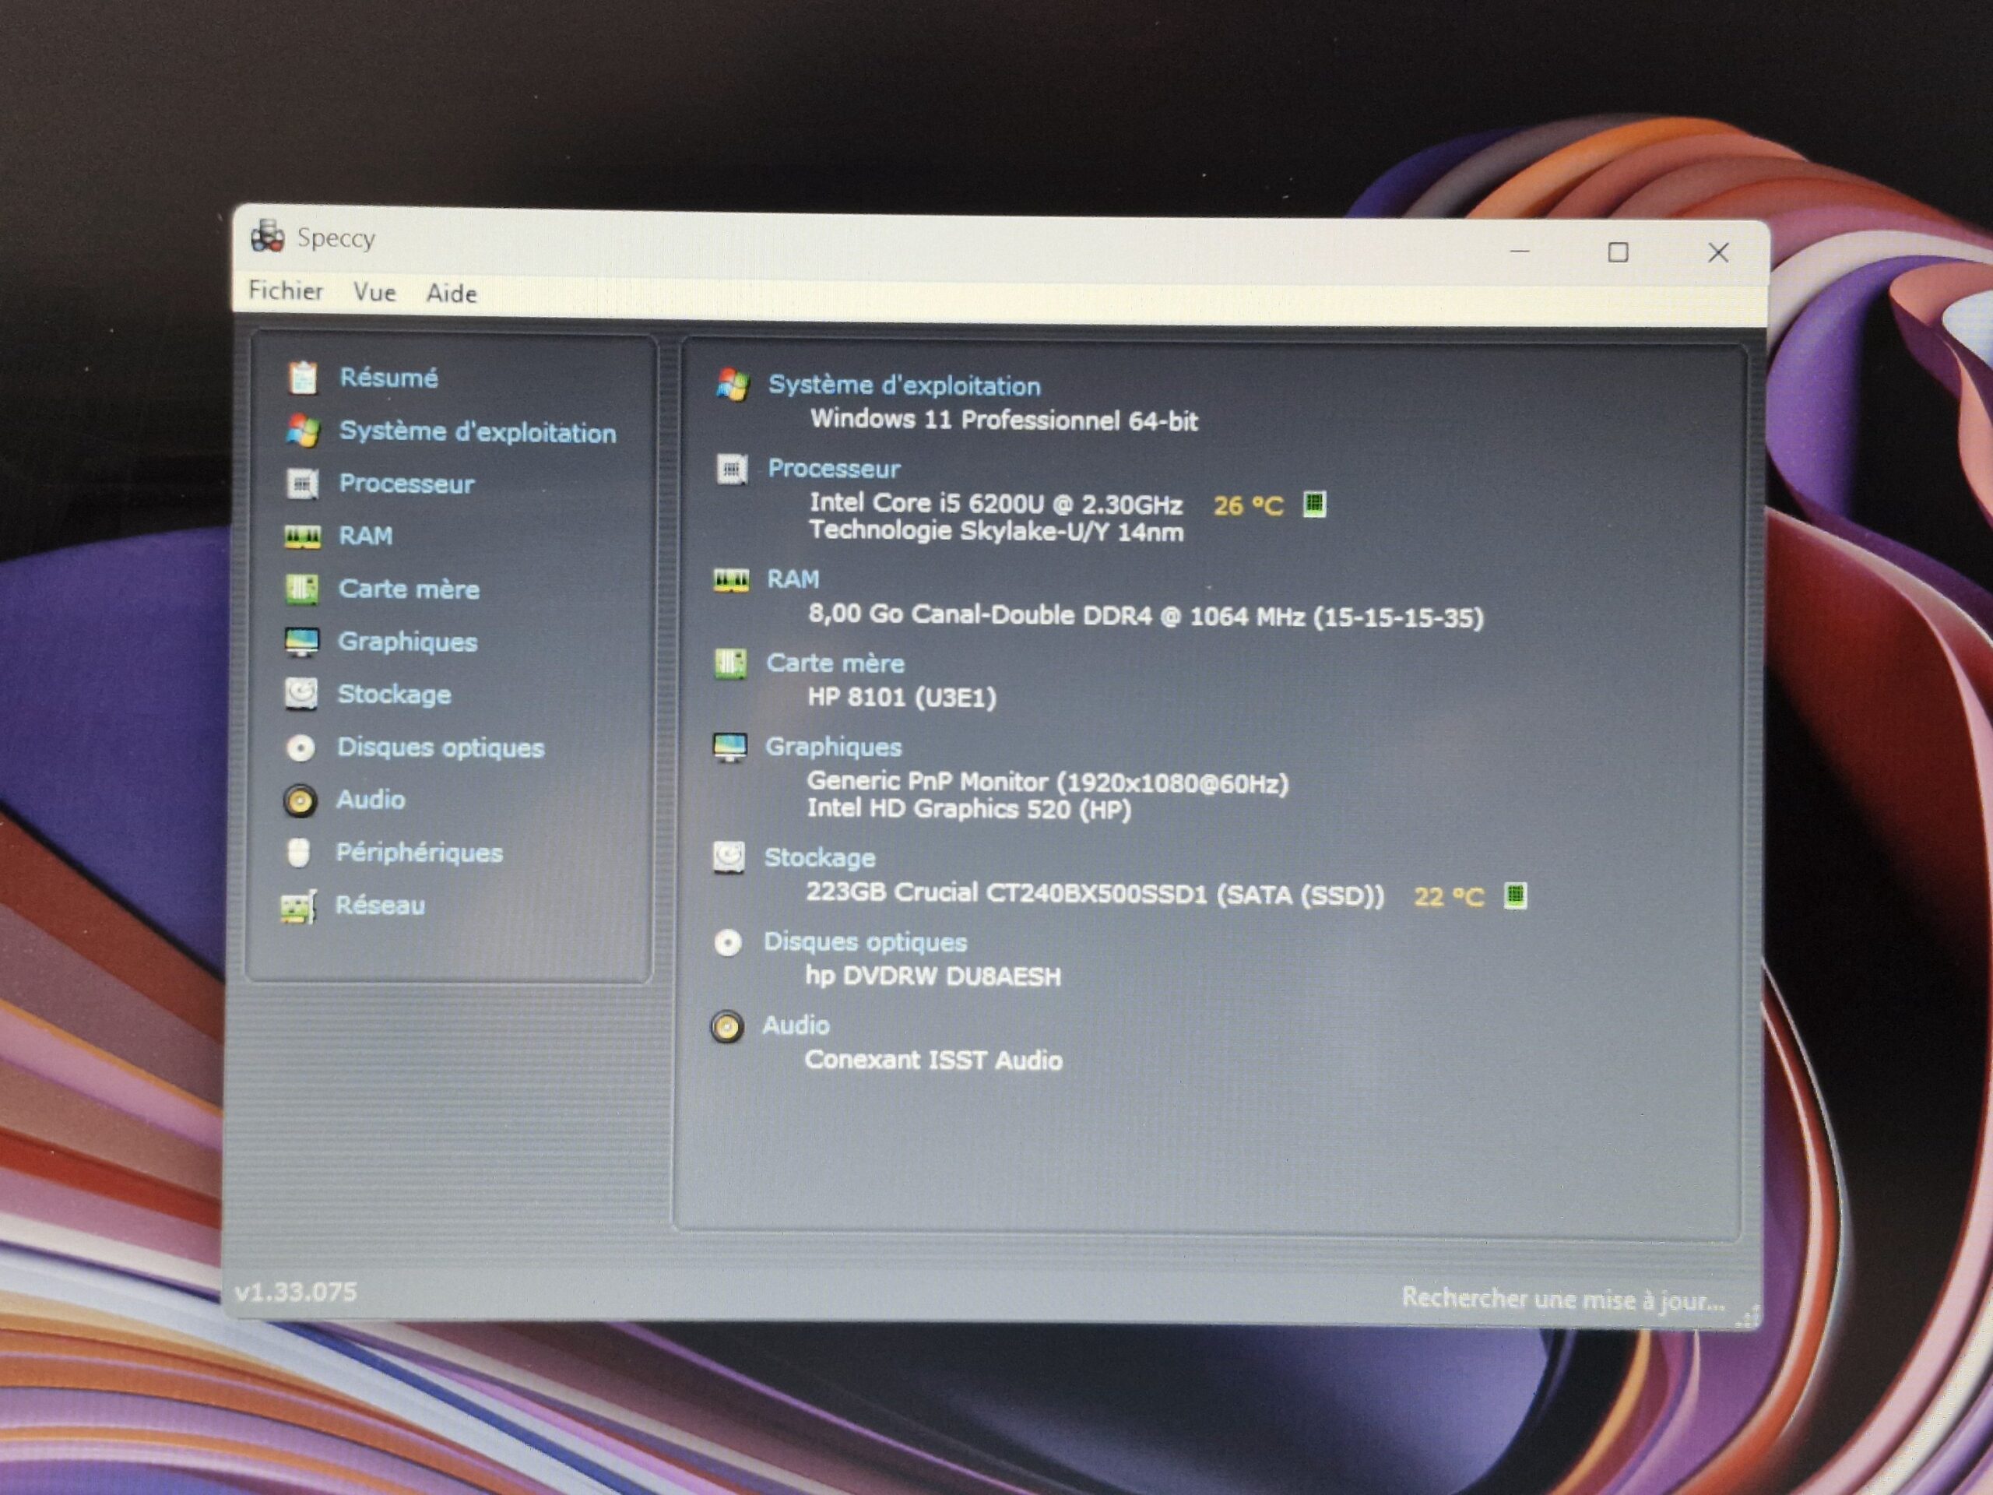Image resolution: width=1993 pixels, height=1495 pixels.
Task: Open the Fichier menu
Action: pos(286,290)
